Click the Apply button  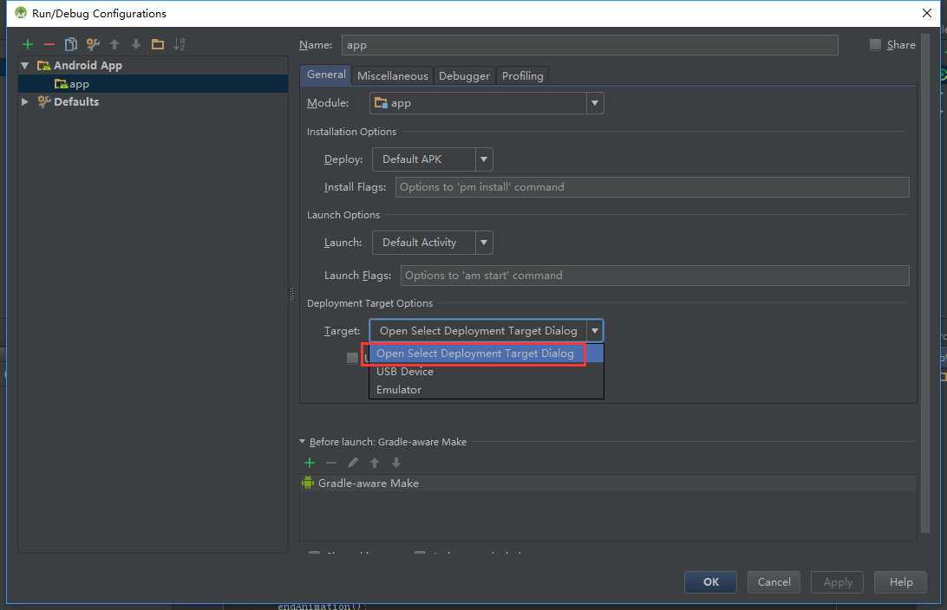coord(837,582)
